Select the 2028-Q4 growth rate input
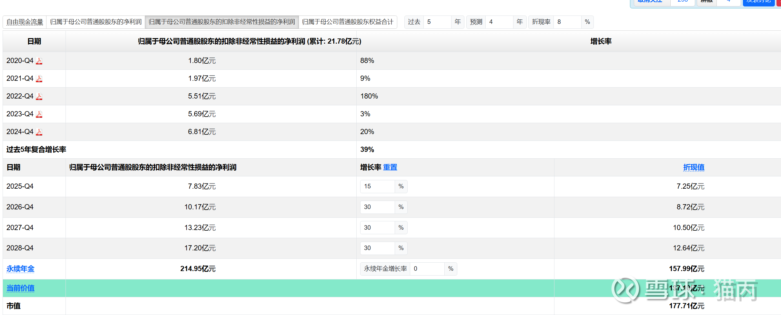This screenshot has width=781, height=315. [x=377, y=248]
